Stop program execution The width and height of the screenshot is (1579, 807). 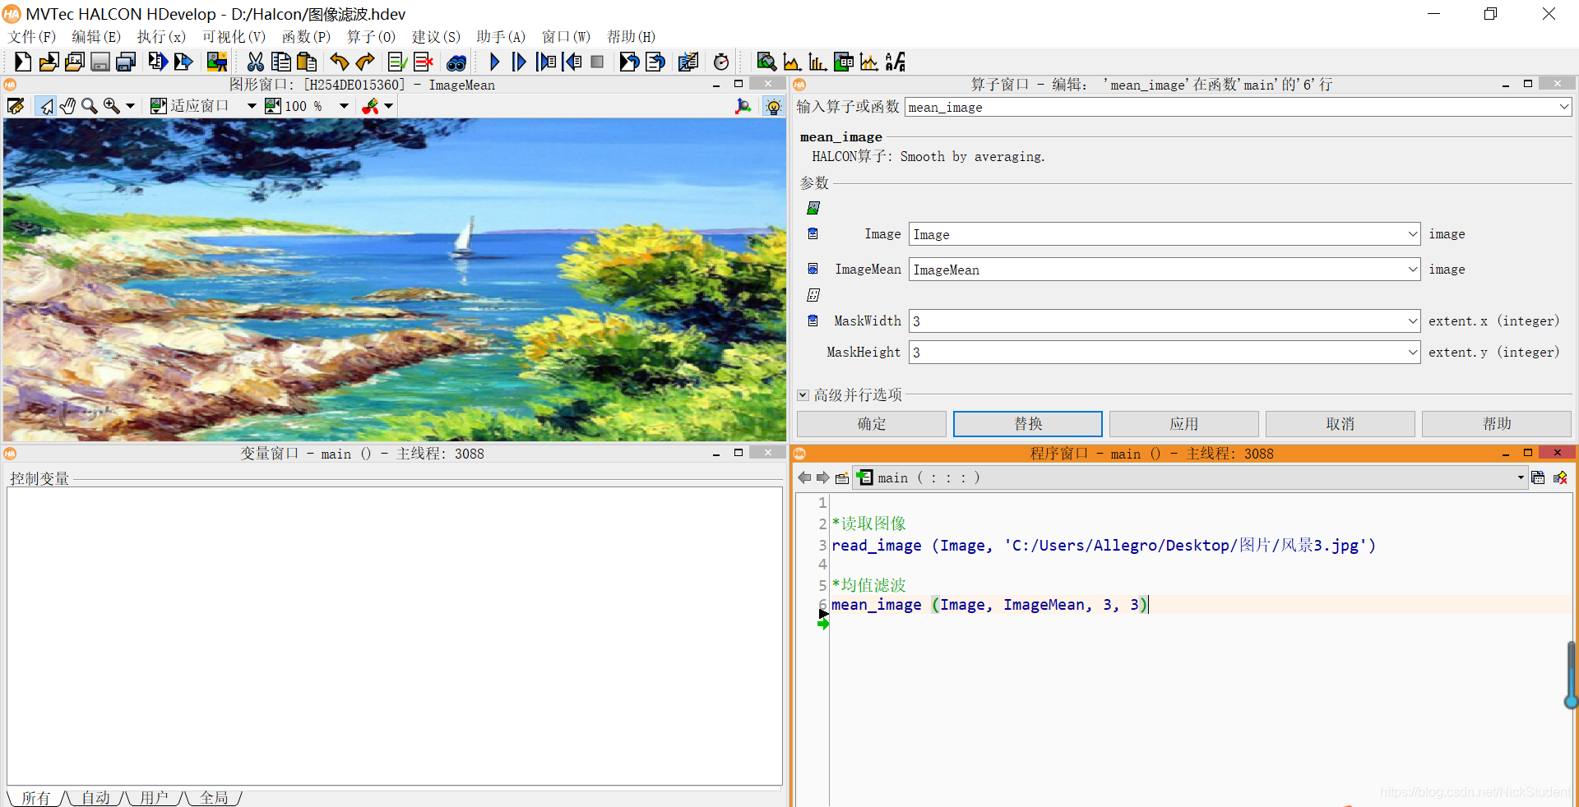click(x=598, y=62)
